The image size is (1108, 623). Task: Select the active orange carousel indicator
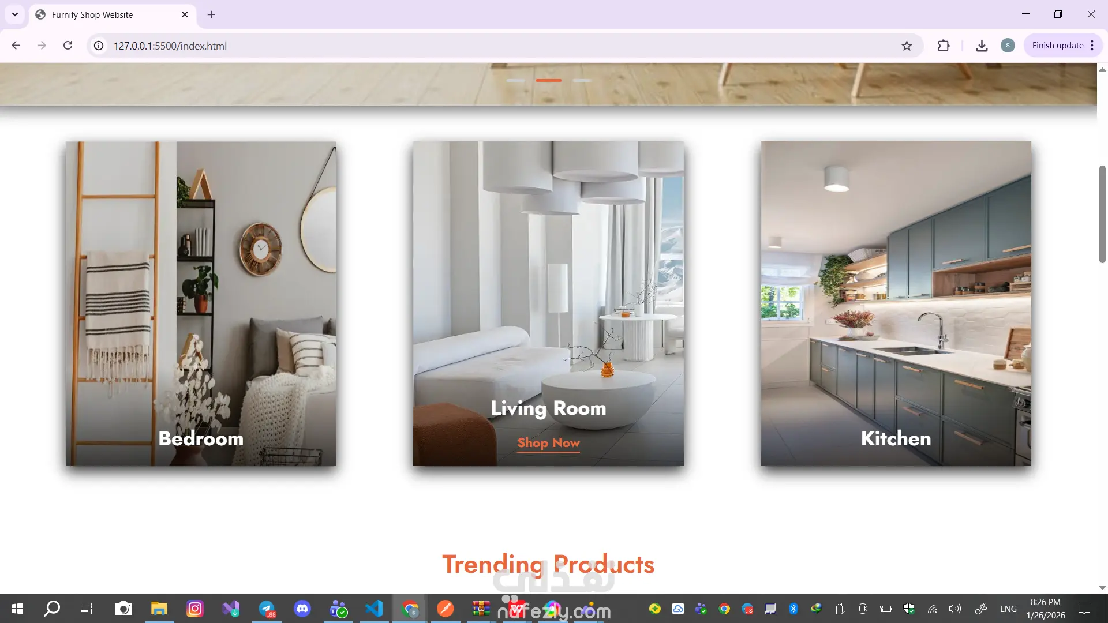click(x=548, y=80)
